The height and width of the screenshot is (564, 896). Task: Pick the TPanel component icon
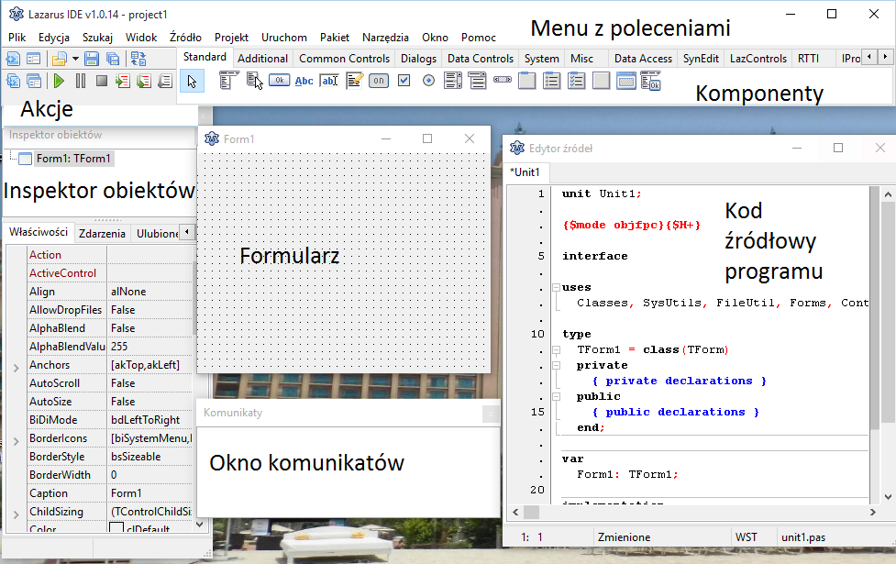[x=601, y=81]
